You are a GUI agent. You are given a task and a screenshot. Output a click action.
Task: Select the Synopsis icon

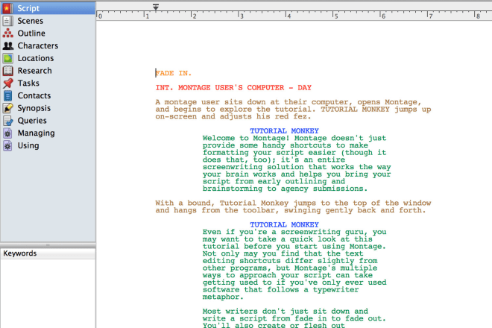(8, 108)
